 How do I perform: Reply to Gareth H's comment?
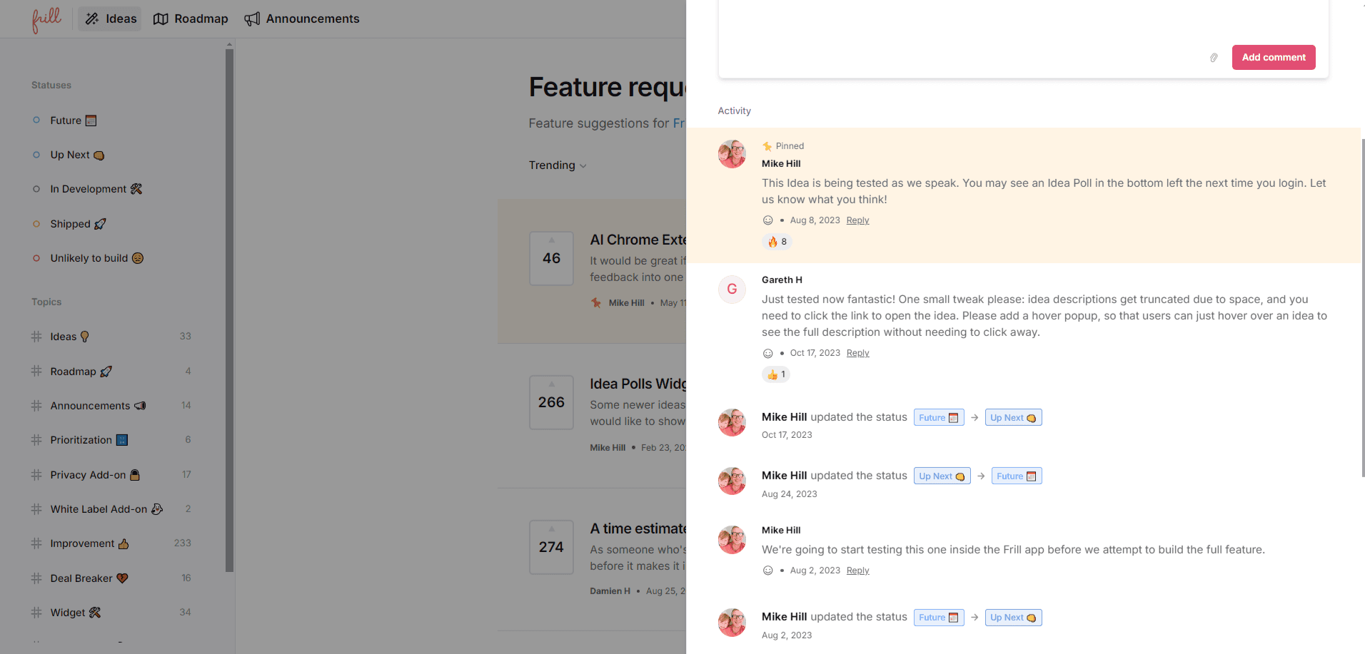pos(857,353)
